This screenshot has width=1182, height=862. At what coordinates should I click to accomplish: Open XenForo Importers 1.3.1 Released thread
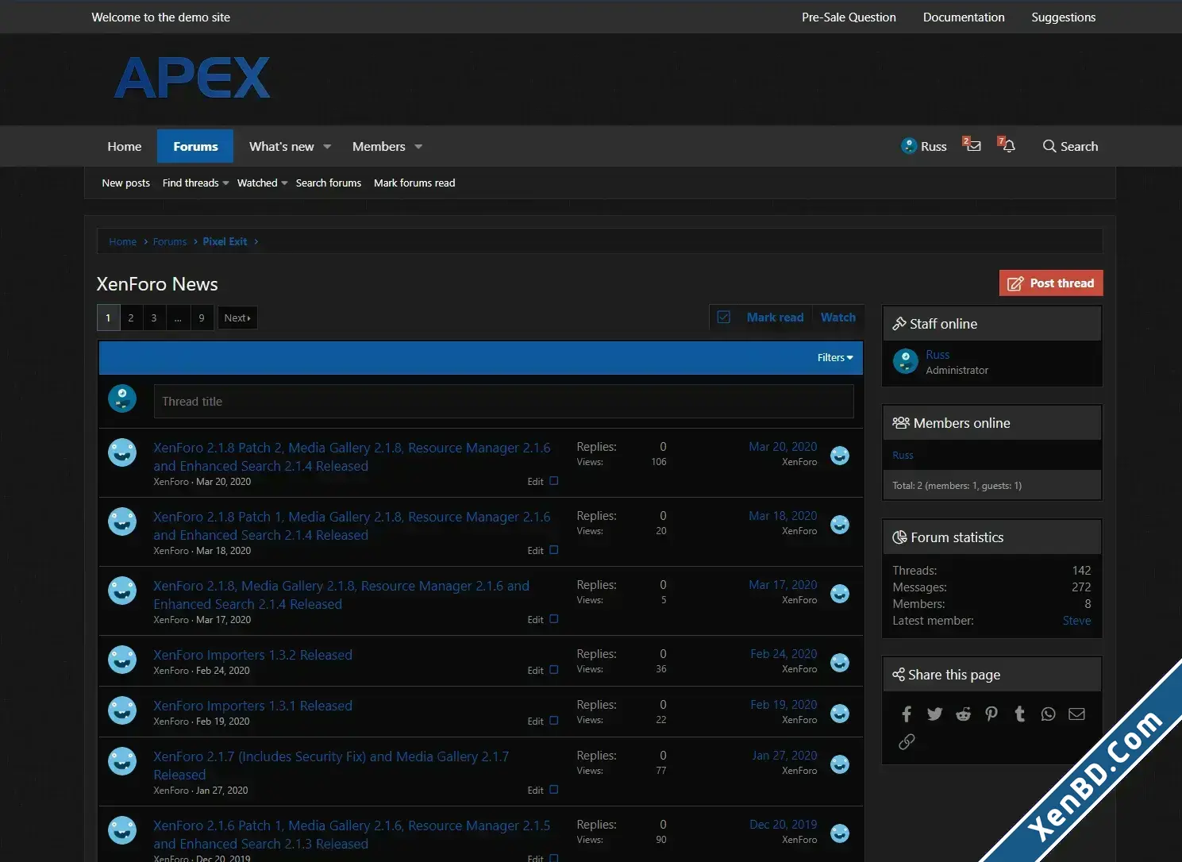point(252,706)
